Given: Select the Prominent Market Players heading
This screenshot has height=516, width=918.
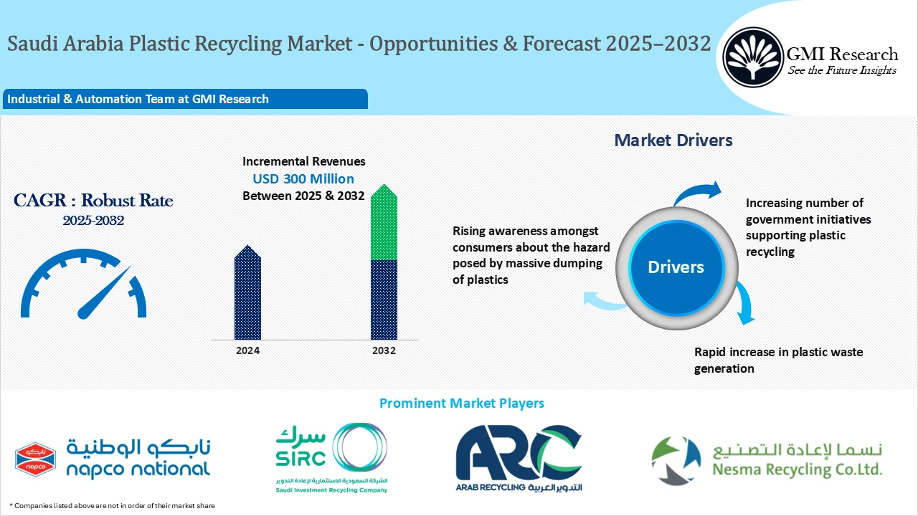Looking at the screenshot, I should click(x=462, y=403).
